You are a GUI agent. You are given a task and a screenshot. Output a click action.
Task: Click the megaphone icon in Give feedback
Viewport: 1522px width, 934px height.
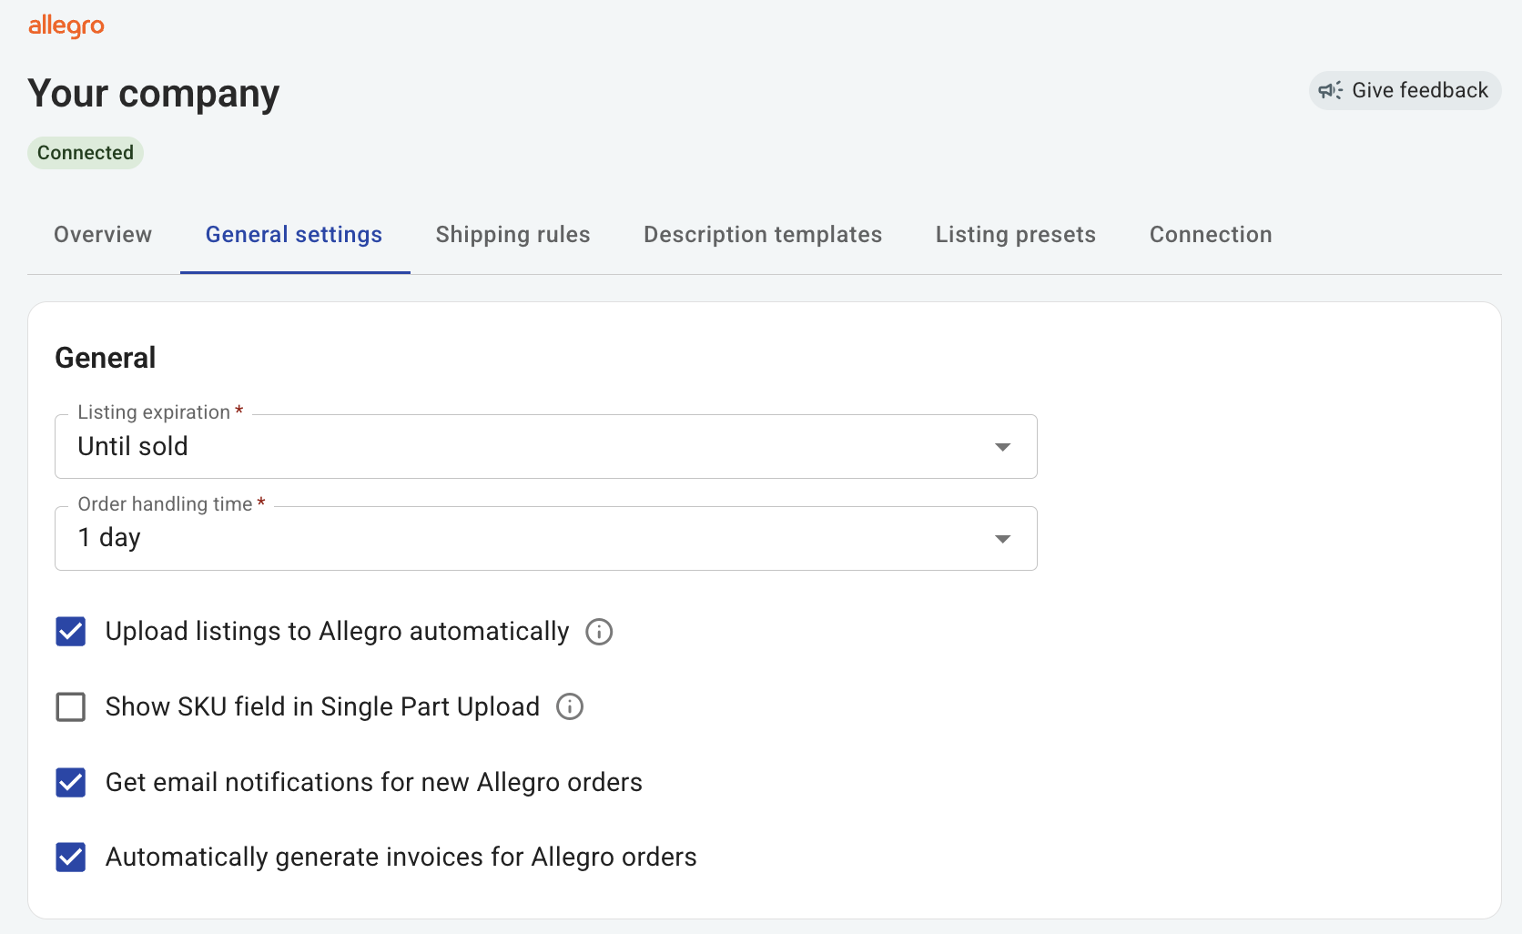1331,90
